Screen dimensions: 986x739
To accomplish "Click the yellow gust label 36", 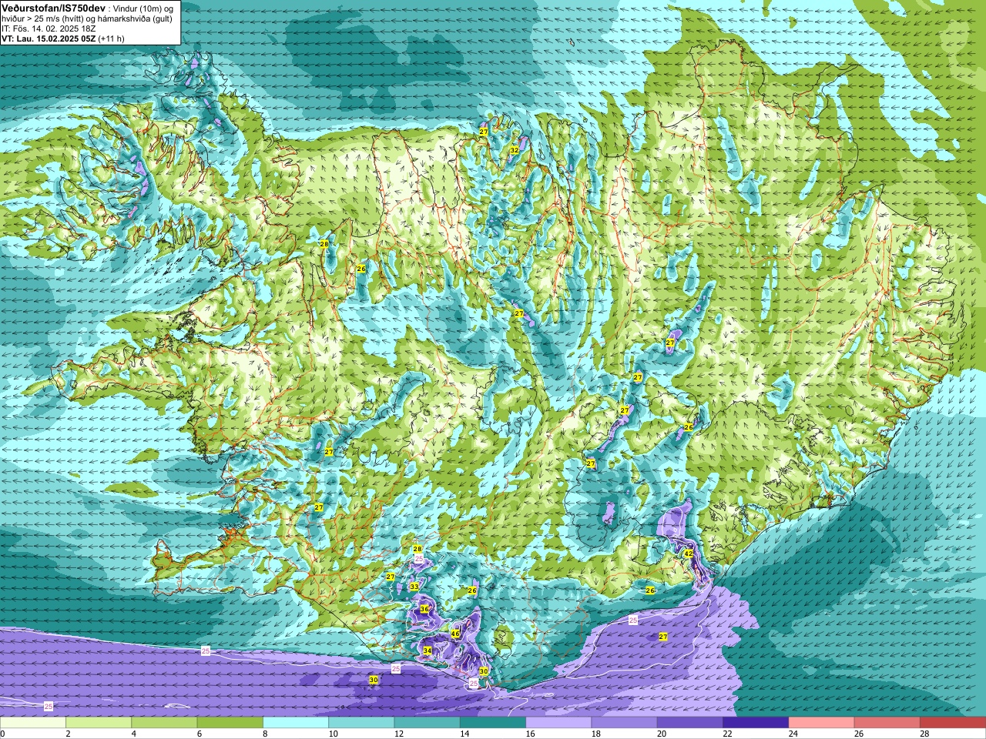I will point(424,609).
